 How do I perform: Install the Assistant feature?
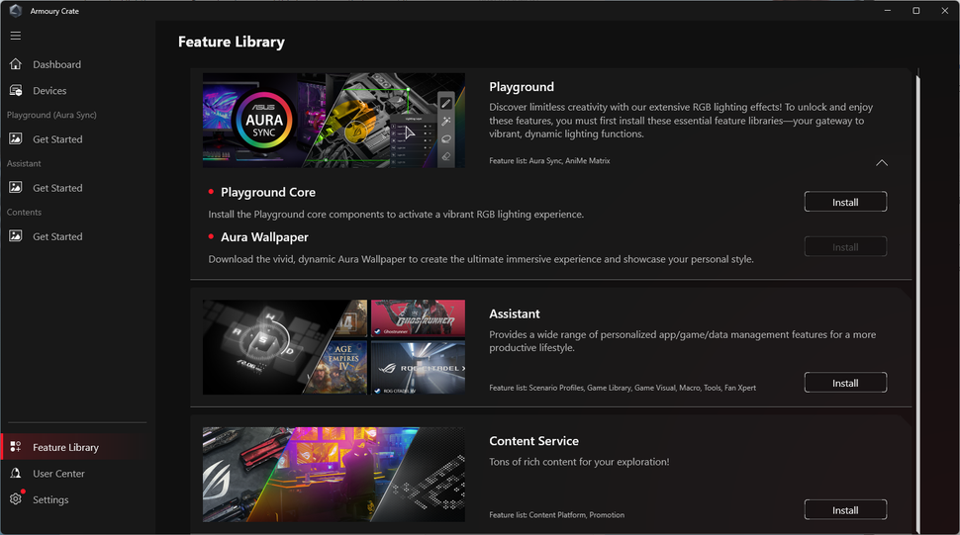pos(845,383)
